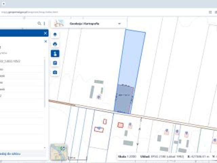Open the three-dot options menu

(x=44, y=23)
